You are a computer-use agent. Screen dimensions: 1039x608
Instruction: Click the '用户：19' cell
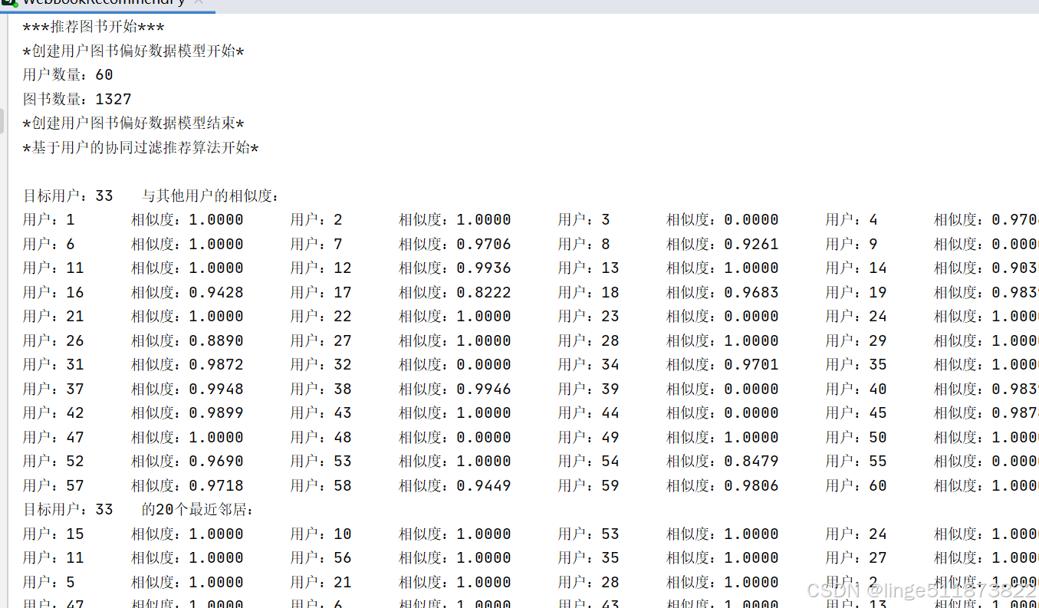coord(856,293)
